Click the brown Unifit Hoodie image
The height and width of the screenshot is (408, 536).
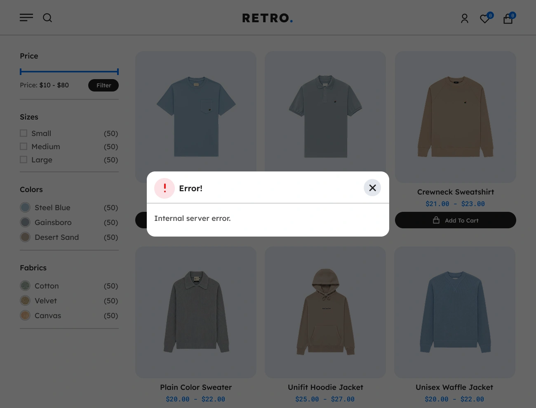325,312
